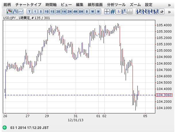The width and height of the screenshot is (176, 133).
Task: Open the 編集 menu
Action: (x=80, y=5)
